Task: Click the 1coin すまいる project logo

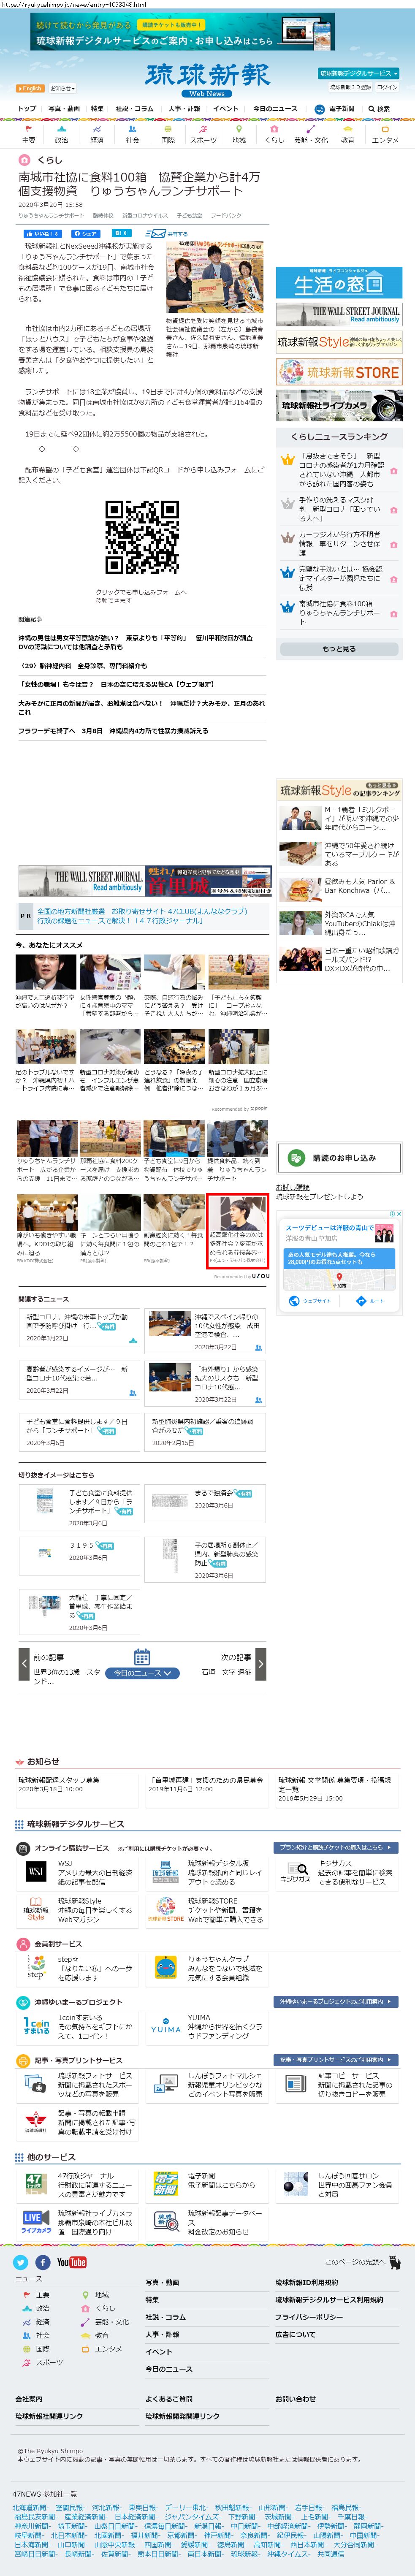Action: click(36, 2026)
